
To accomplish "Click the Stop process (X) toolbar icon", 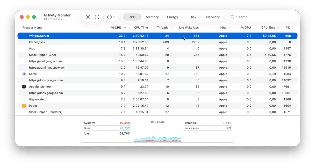I will click(x=88, y=17).
